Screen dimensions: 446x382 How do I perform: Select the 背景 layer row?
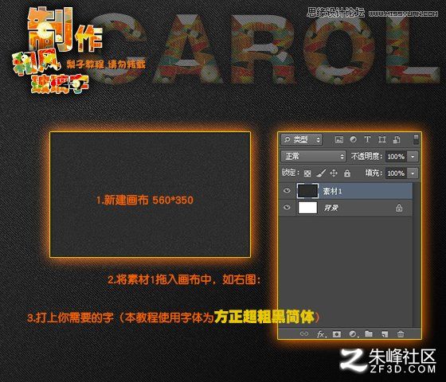[346, 208]
